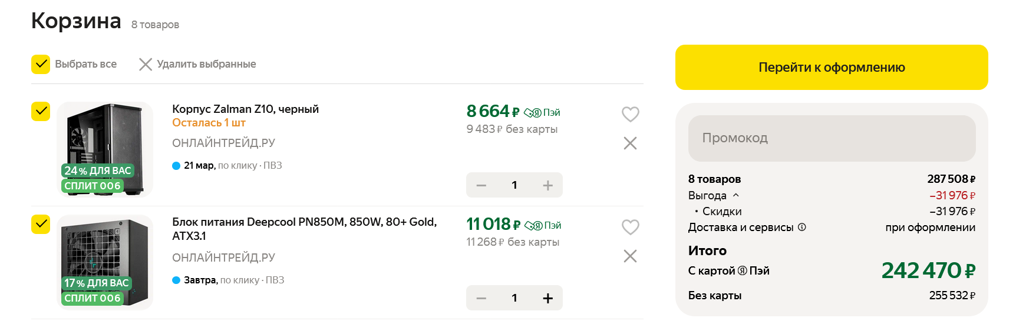
Task: Remove Zalman Z10 case from cart
Action: tap(630, 143)
